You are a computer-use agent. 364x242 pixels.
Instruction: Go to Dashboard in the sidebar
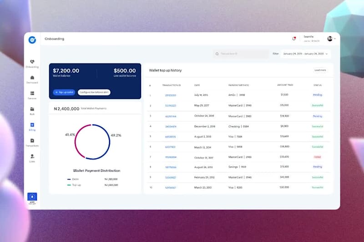click(32, 79)
